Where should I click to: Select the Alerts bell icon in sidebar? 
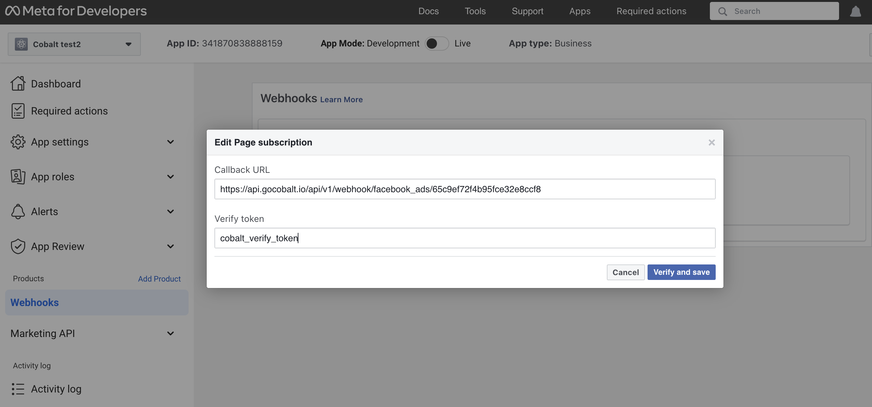click(18, 211)
